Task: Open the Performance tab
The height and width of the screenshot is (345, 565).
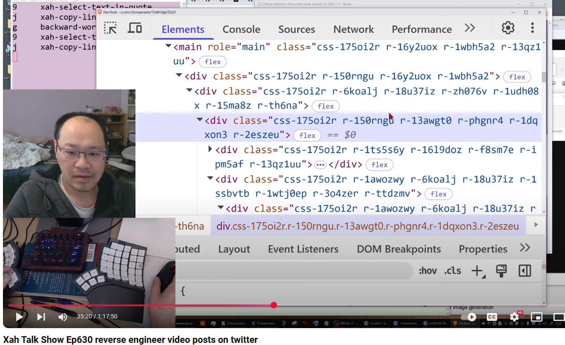Action: (x=422, y=29)
